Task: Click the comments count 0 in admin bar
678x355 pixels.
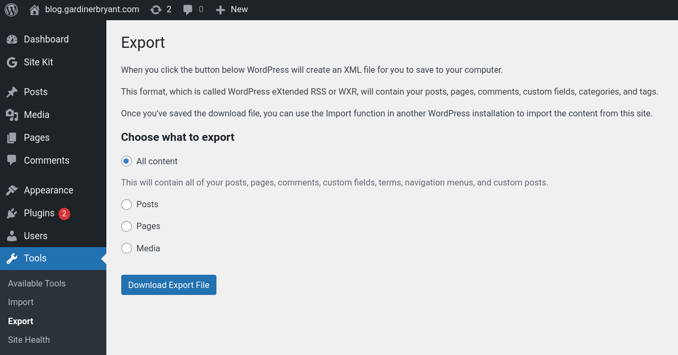Action: coord(201,10)
